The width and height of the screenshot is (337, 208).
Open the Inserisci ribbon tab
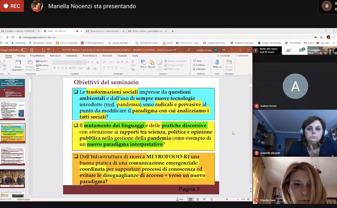tap(21, 56)
